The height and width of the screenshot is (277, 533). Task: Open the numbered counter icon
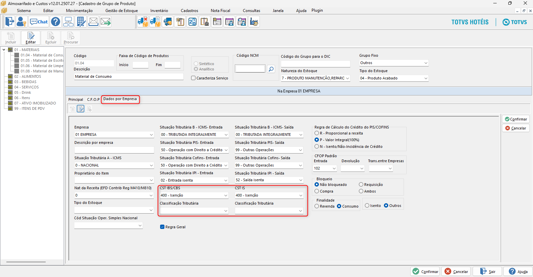192,22
